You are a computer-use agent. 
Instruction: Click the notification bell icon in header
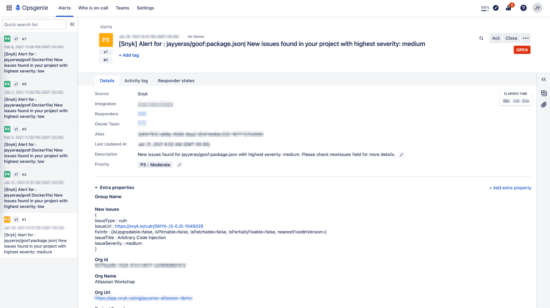click(509, 7)
